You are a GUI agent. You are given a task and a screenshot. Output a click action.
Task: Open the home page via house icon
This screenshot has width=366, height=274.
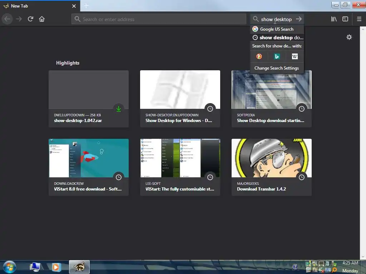tap(42, 19)
